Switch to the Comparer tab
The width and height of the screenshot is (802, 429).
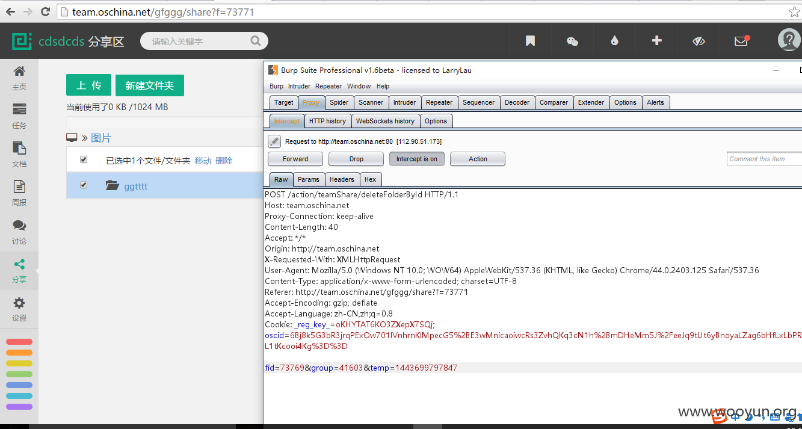click(554, 102)
